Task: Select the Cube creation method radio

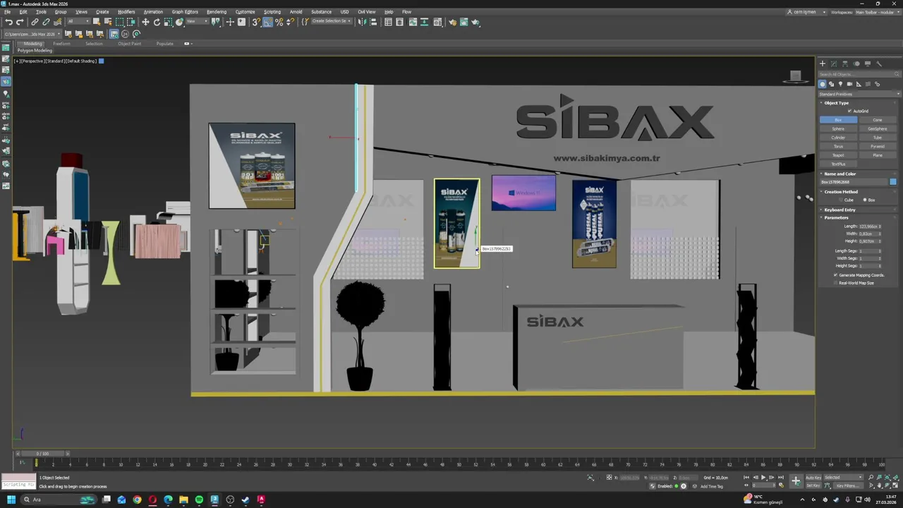Action: point(842,200)
